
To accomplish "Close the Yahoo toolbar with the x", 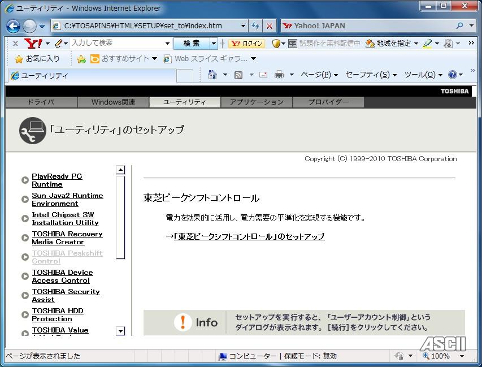I will pos(15,44).
